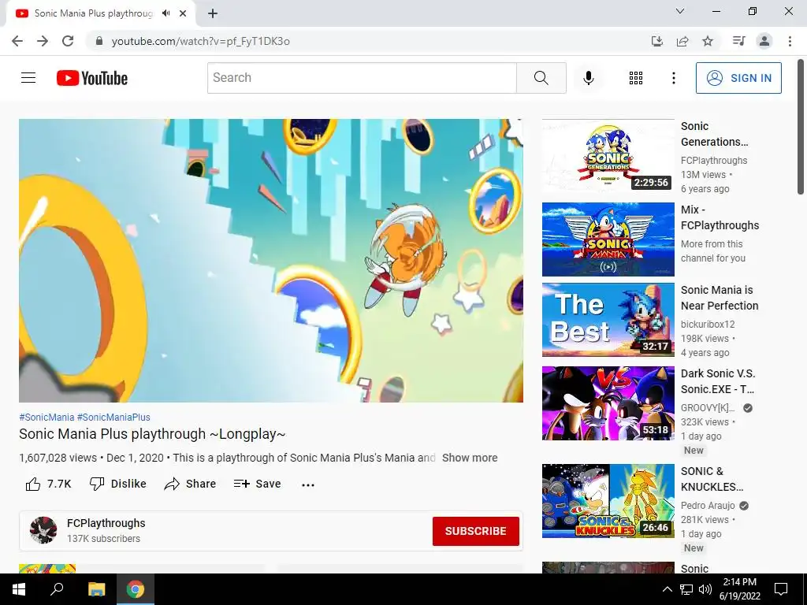Click the SIGN IN button
The width and height of the screenshot is (807, 605).
pyautogui.click(x=738, y=78)
